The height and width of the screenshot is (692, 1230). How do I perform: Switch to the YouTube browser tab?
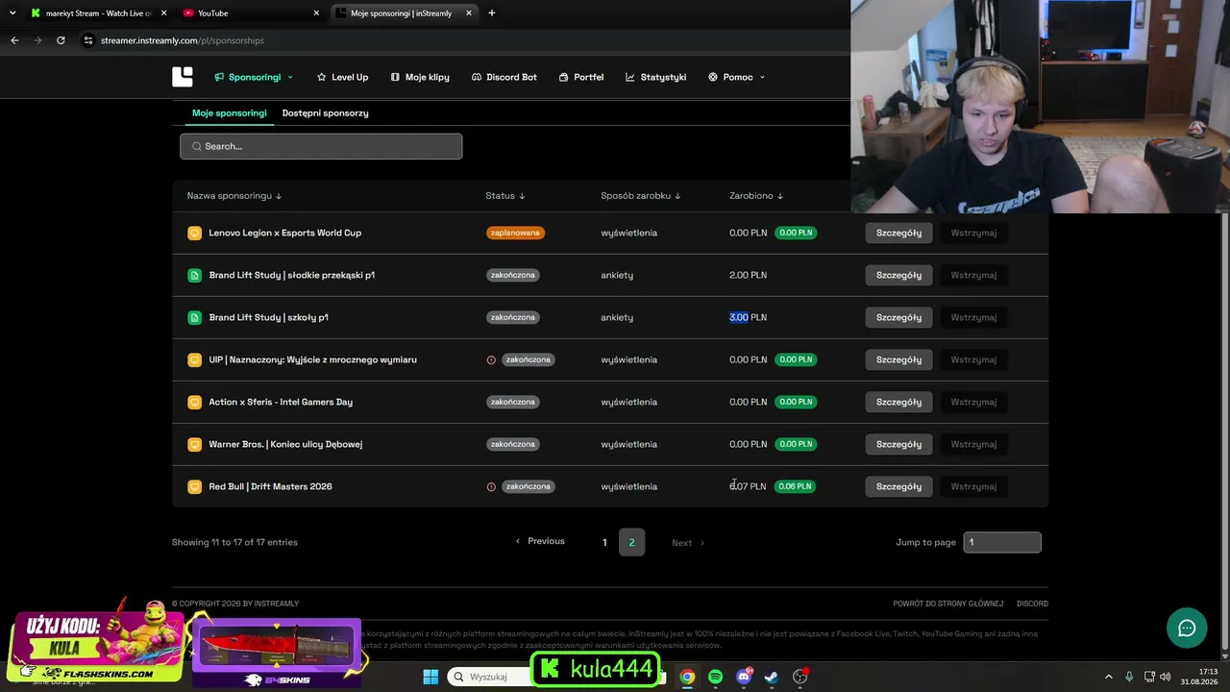pyautogui.click(x=250, y=13)
